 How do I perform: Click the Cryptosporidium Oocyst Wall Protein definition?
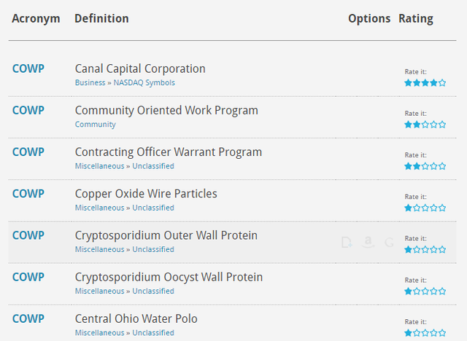169,277
